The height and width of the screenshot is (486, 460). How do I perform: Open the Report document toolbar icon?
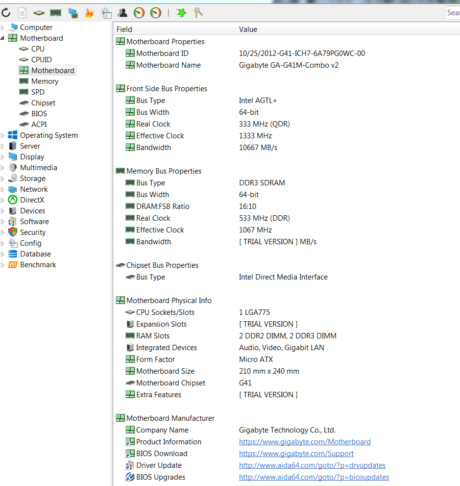pos(22,13)
